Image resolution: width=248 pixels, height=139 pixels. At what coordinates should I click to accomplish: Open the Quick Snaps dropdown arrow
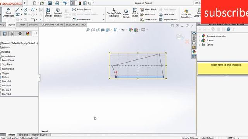click(135, 20)
